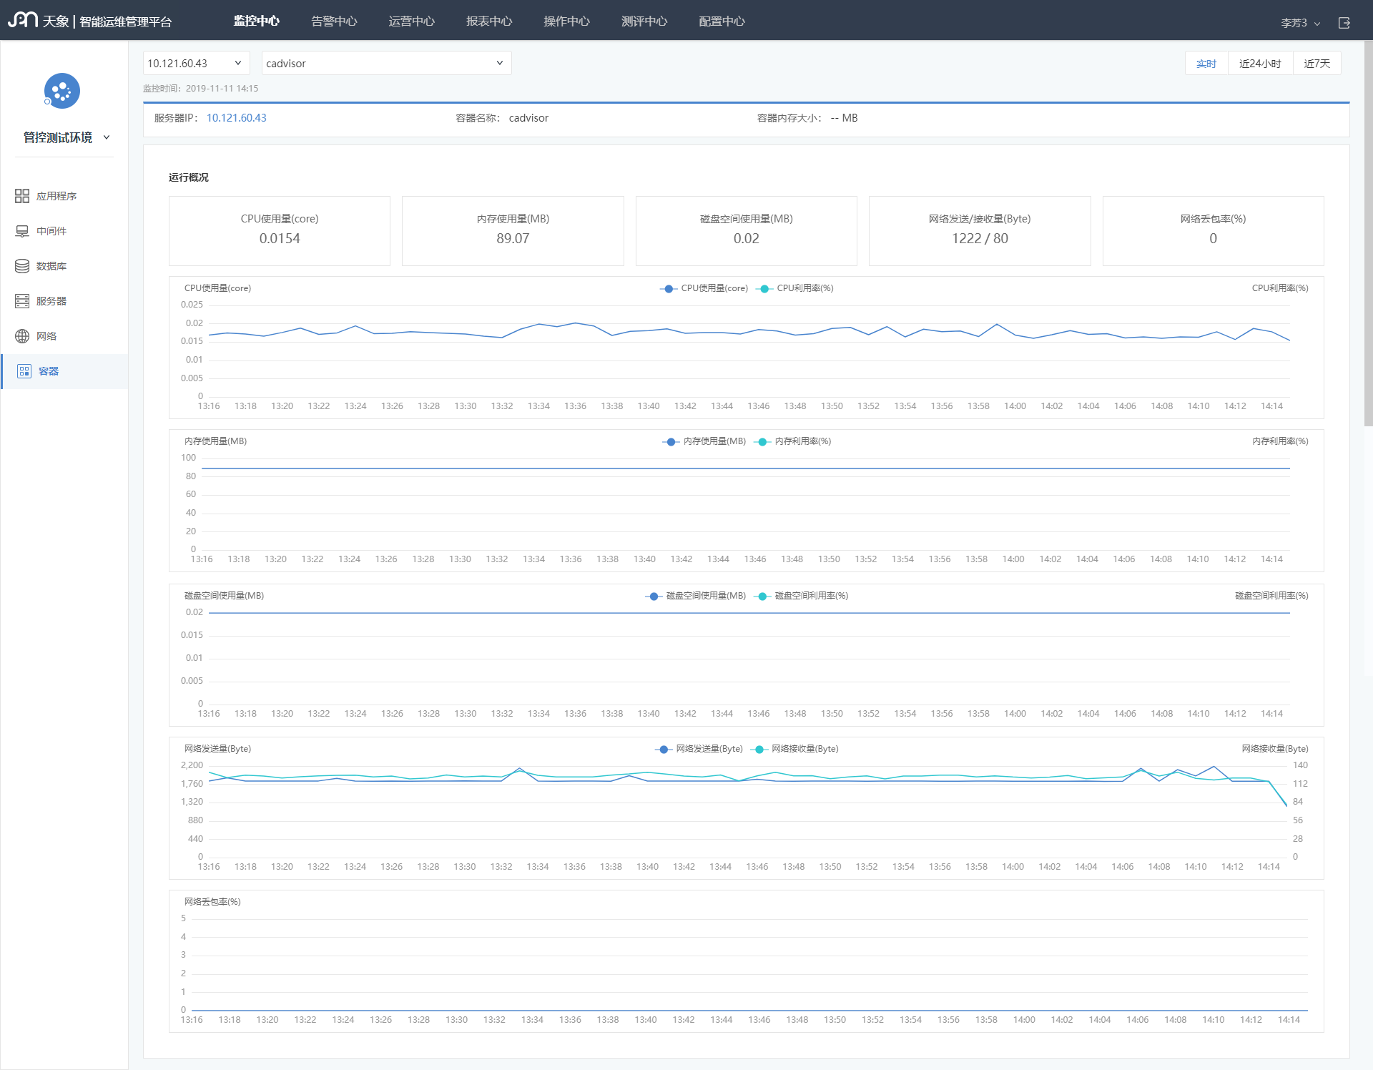Screen dimensions: 1373x1070
Task: Click the applications grid icon in sidebar
Action: (x=22, y=196)
